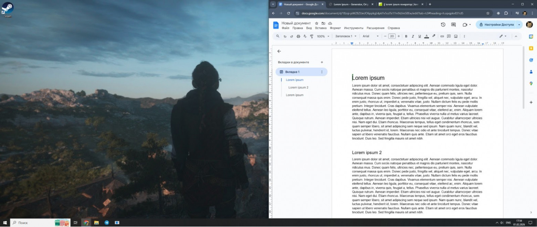Open the Вставка menu

(x=320, y=28)
